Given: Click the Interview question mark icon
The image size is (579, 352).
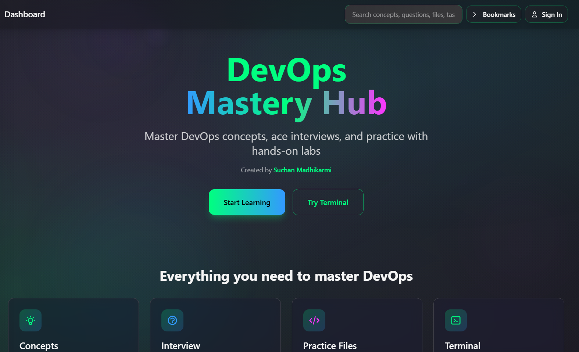Looking at the screenshot, I should (x=172, y=320).
